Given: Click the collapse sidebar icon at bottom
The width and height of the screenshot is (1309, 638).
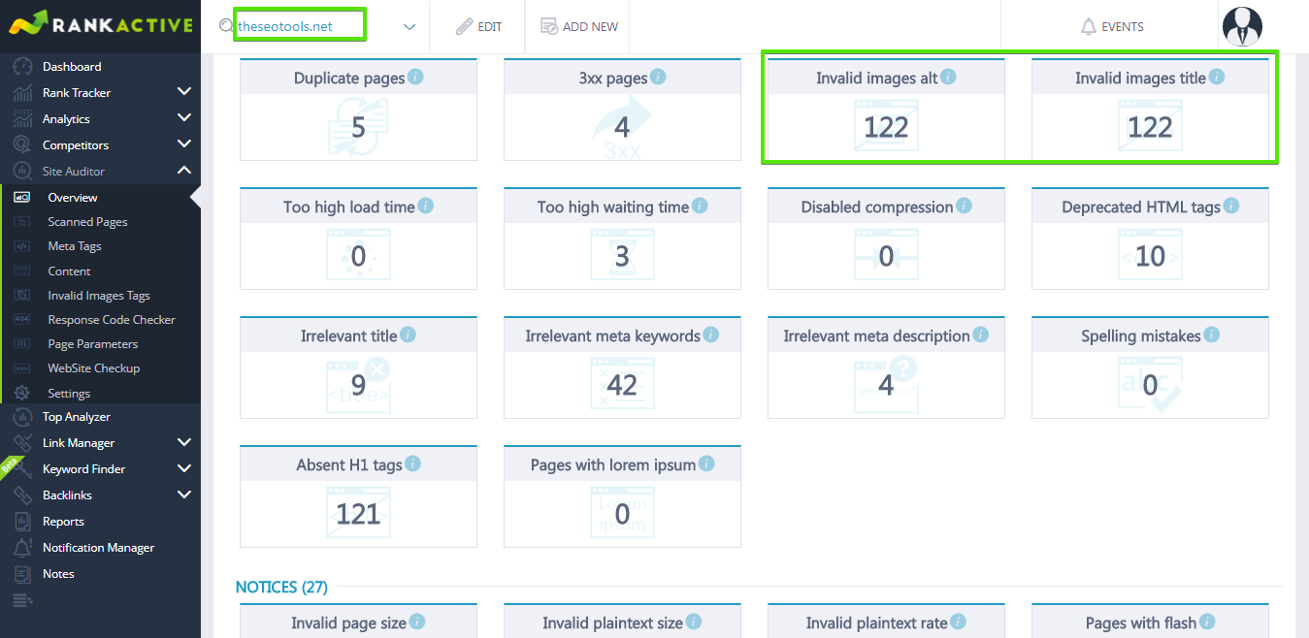Looking at the screenshot, I should pyautogui.click(x=22, y=601).
